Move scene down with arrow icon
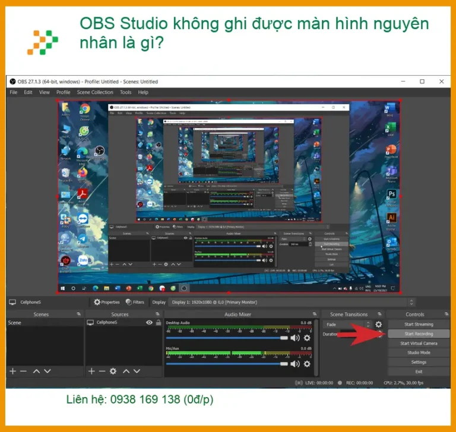Screen dimensions: 456x432 click(x=47, y=371)
